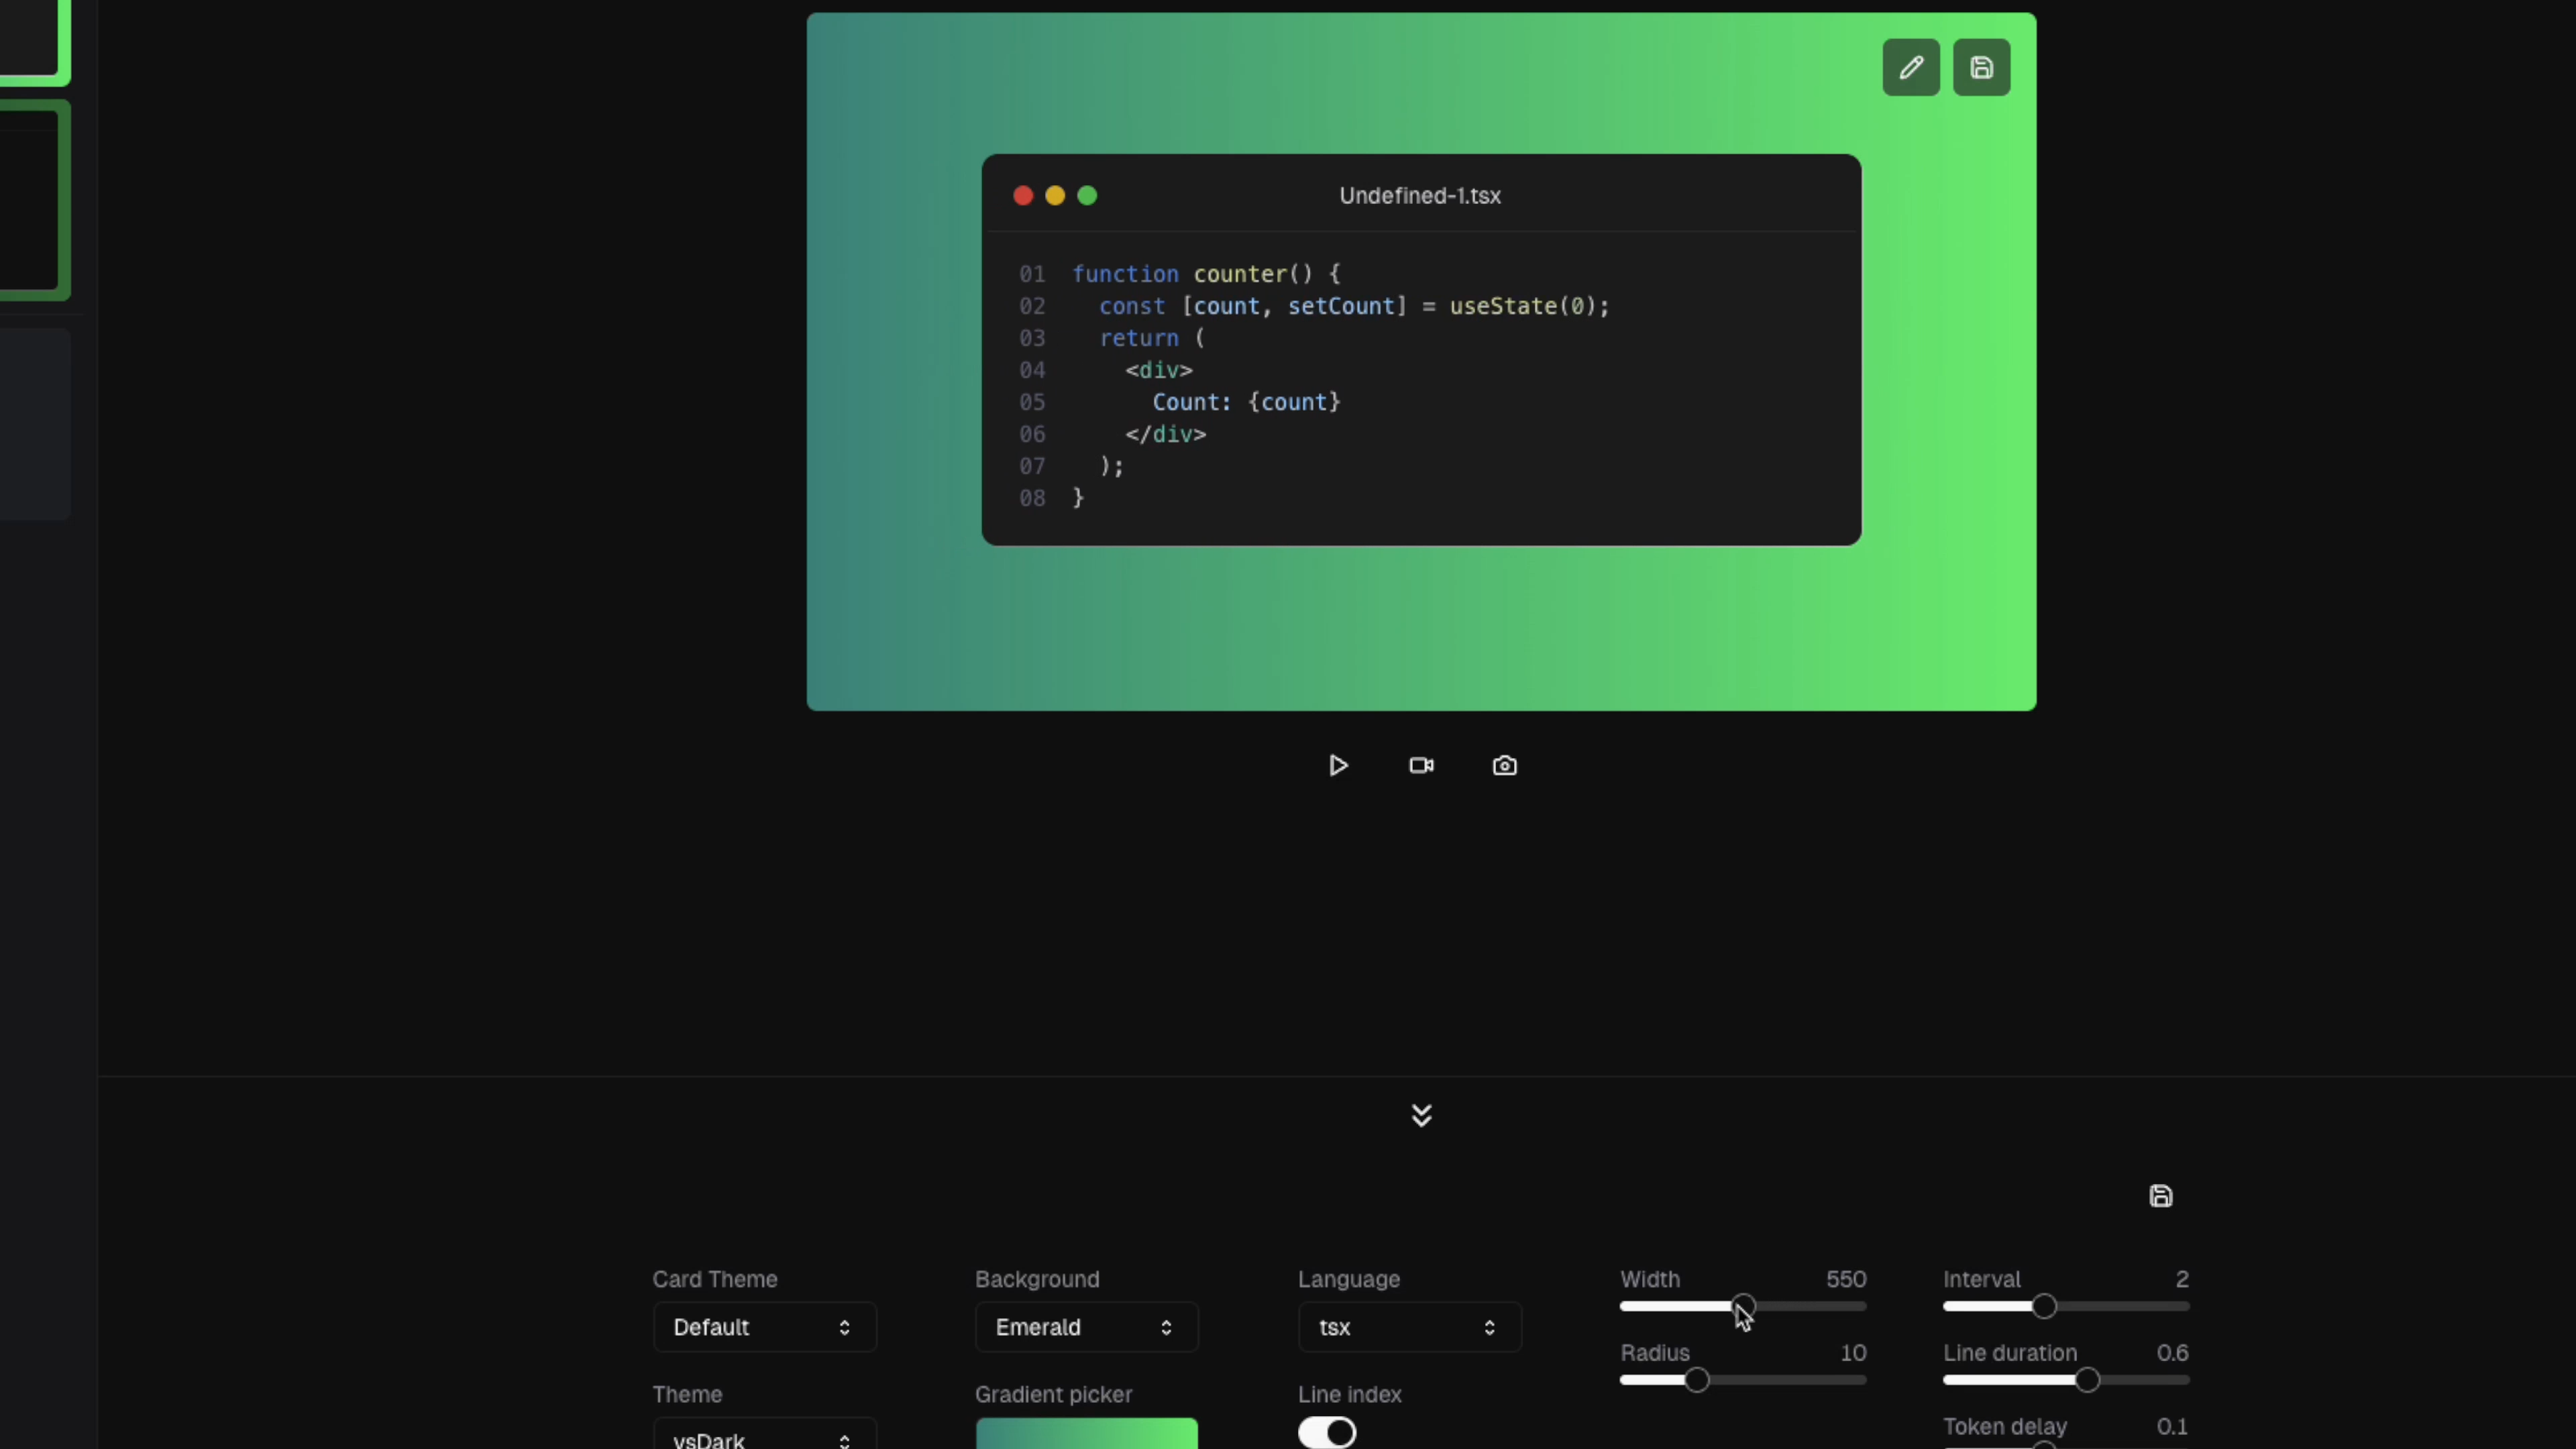This screenshot has width=2576, height=1449.
Task: Click the Undefined-1.tsx file title
Action: point(1420,196)
